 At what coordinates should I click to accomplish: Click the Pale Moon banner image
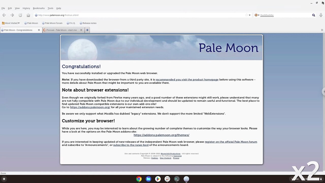click(x=161, y=48)
